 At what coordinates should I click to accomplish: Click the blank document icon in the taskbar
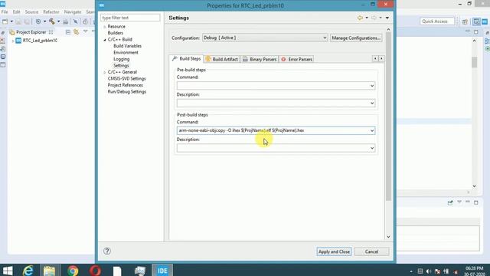click(117, 271)
